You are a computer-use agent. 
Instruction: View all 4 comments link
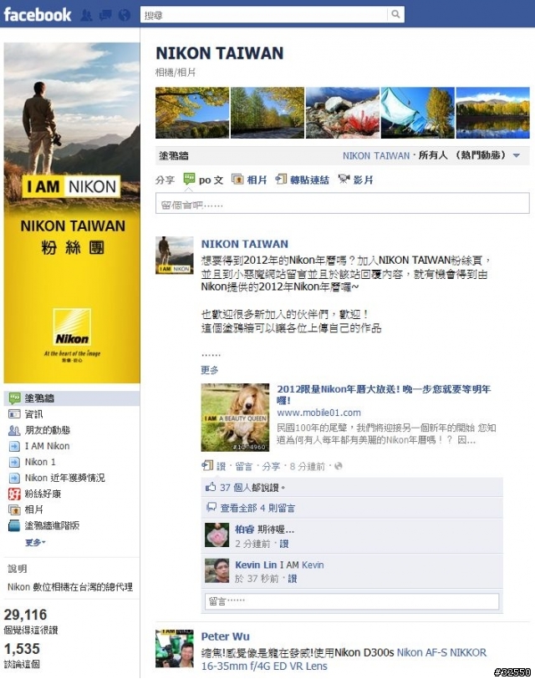point(257,508)
